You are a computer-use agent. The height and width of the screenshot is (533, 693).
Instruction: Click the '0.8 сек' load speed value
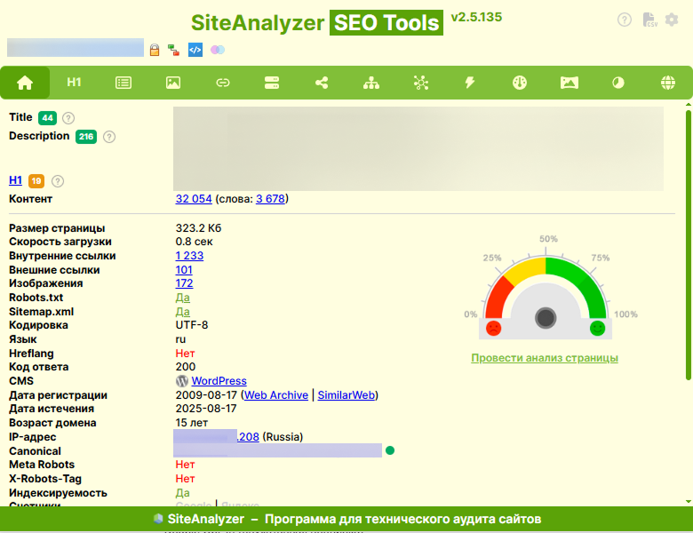coord(194,242)
